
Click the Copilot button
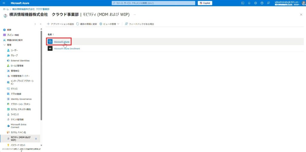204,3
